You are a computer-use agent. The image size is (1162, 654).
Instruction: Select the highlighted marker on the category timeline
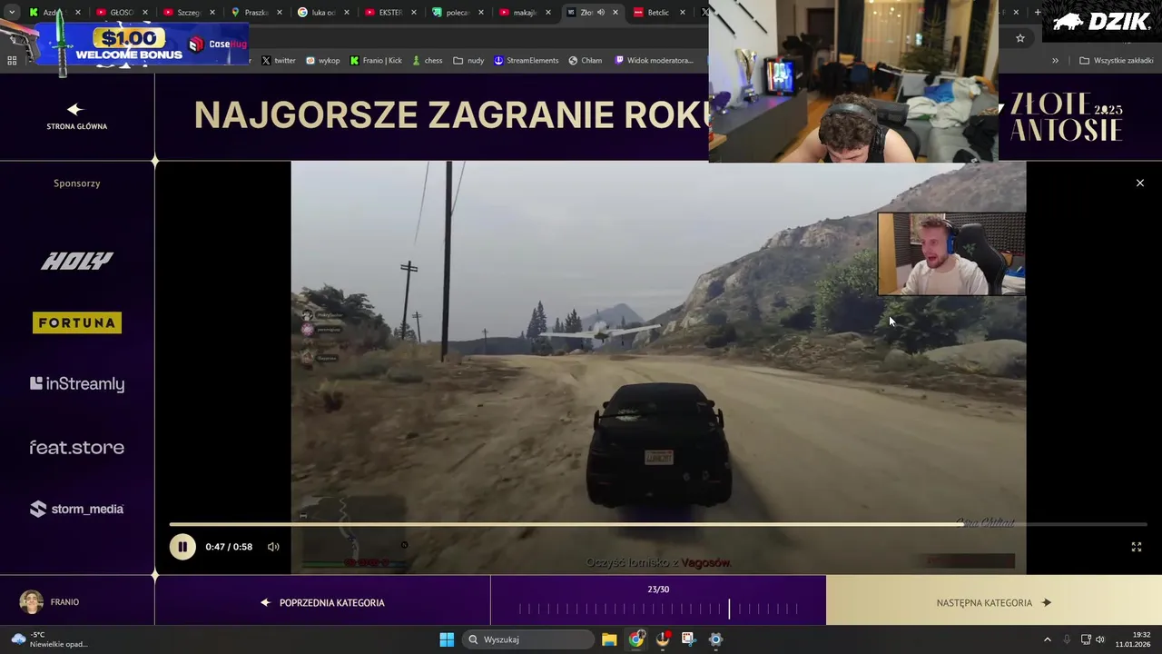point(729,609)
